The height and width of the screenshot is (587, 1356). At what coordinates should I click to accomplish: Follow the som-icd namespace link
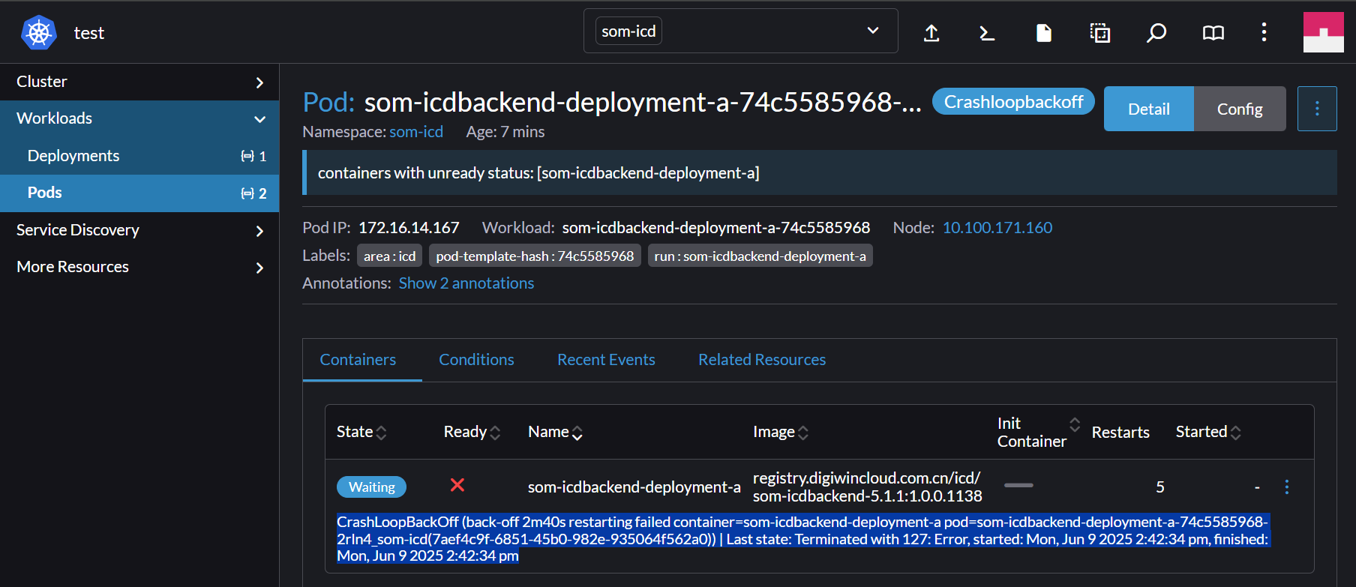[416, 132]
